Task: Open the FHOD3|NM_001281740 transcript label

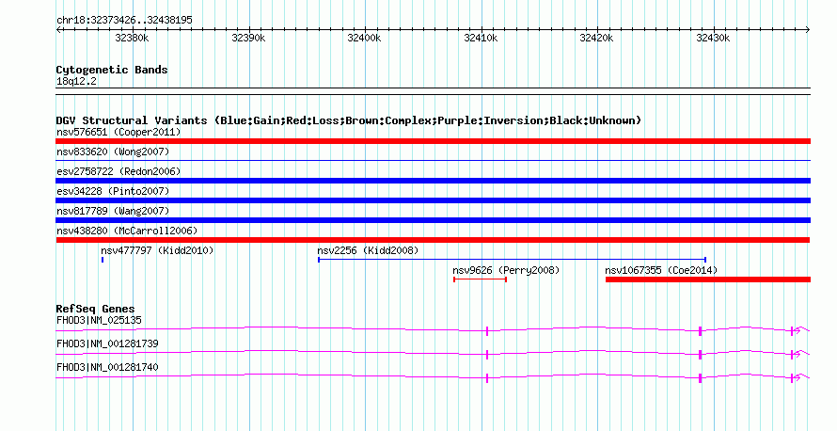Action: 107,367
